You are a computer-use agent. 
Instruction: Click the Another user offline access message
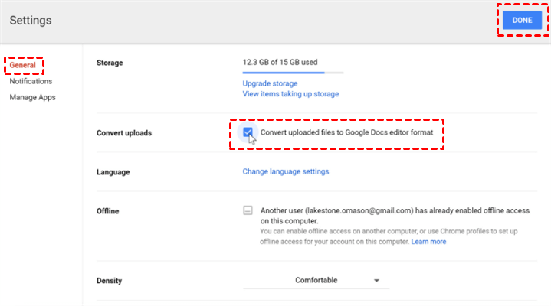[x=395, y=216]
